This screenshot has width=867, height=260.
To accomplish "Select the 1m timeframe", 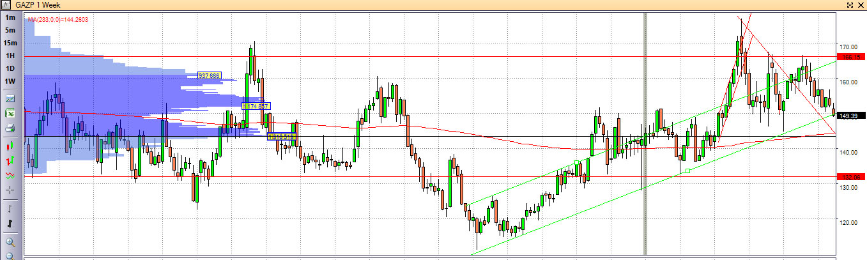I will pyautogui.click(x=10, y=18).
